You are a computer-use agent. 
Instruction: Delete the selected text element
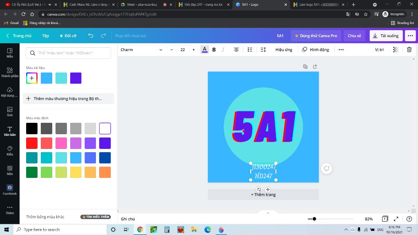click(409, 49)
